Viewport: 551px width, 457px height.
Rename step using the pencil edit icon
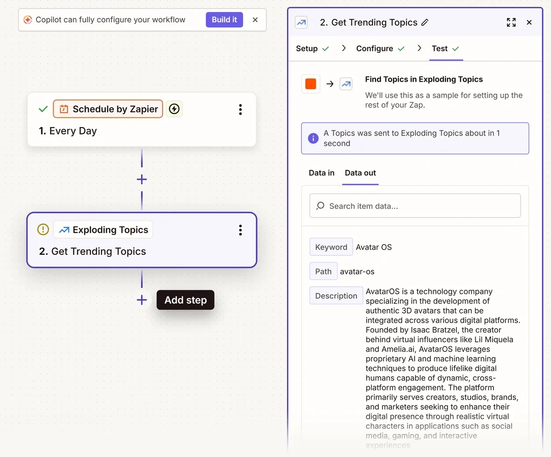(x=425, y=23)
